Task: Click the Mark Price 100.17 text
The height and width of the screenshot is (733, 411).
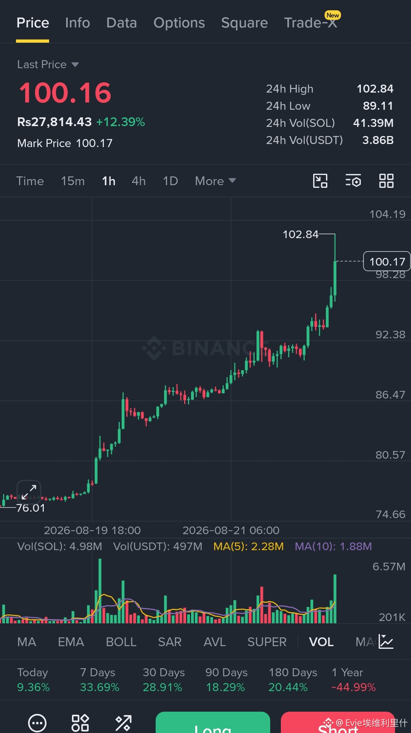Action: pos(65,143)
